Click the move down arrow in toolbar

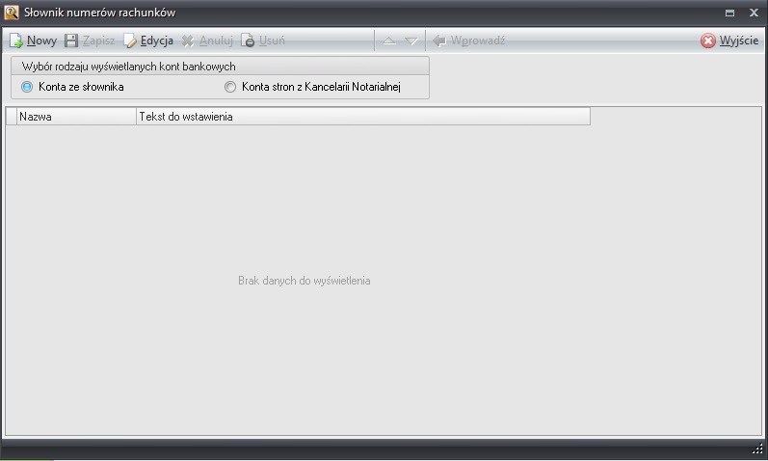click(x=411, y=41)
